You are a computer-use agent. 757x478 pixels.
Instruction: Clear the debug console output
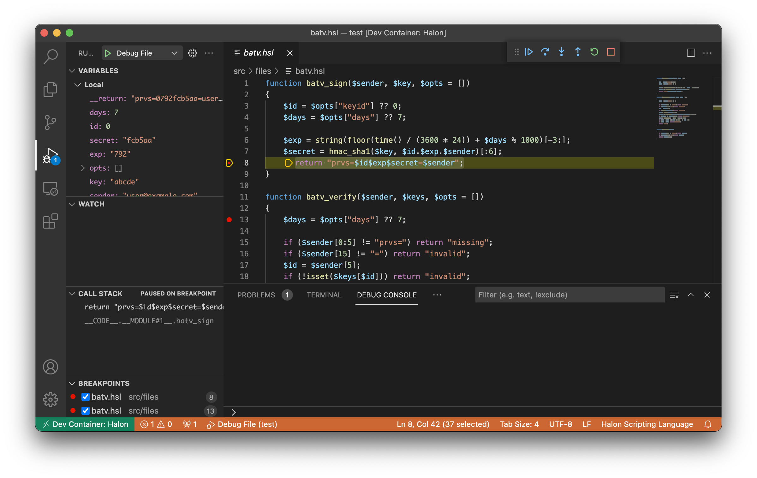[674, 295]
